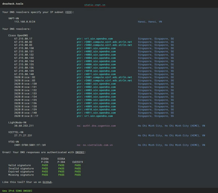Image resolution: width=218 pixels, height=193 pixels.
Task: Click the Singapore location beside 67.215.80.130
Action: [156, 48]
